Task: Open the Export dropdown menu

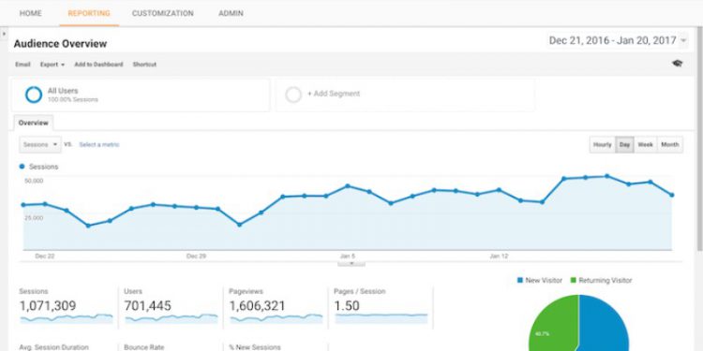Action: [x=52, y=65]
